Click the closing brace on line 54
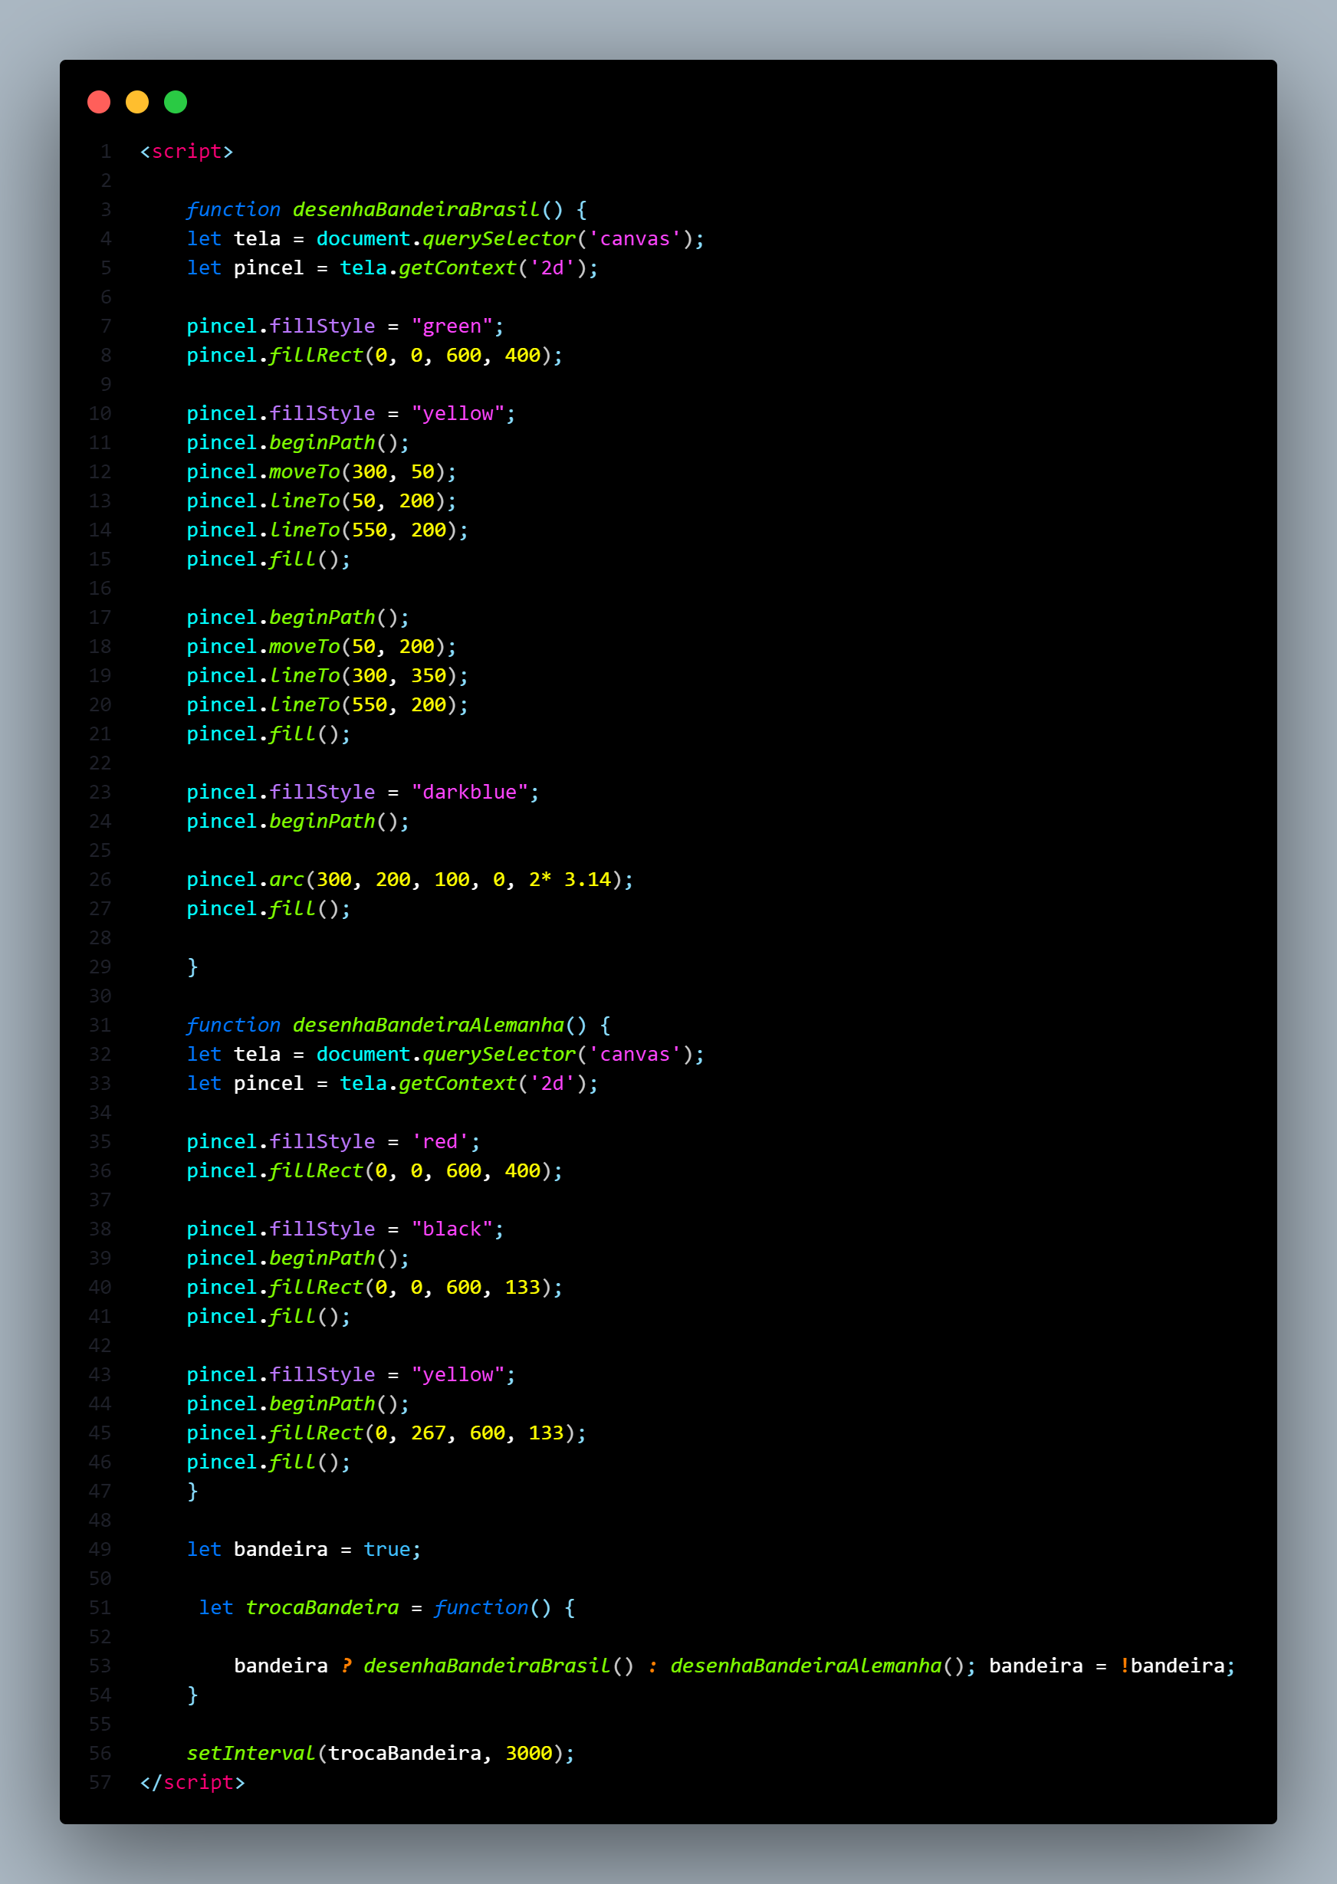The image size is (1337, 1884). 192,1695
